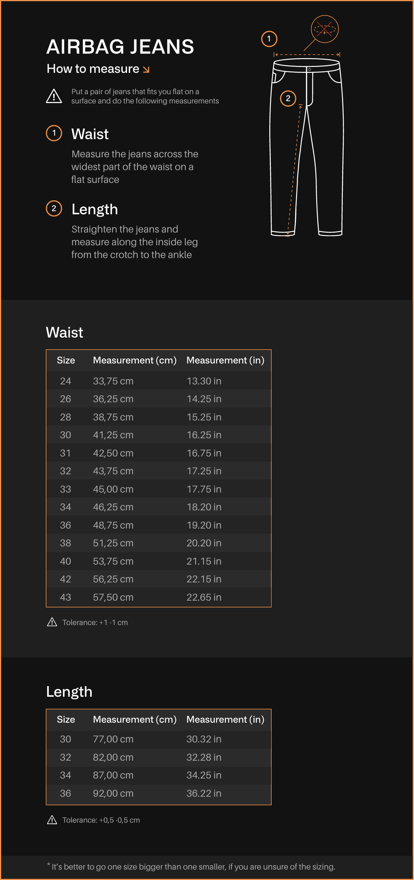
Task: Click the "22.65 in" cell for size 43
Action: click(204, 597)
